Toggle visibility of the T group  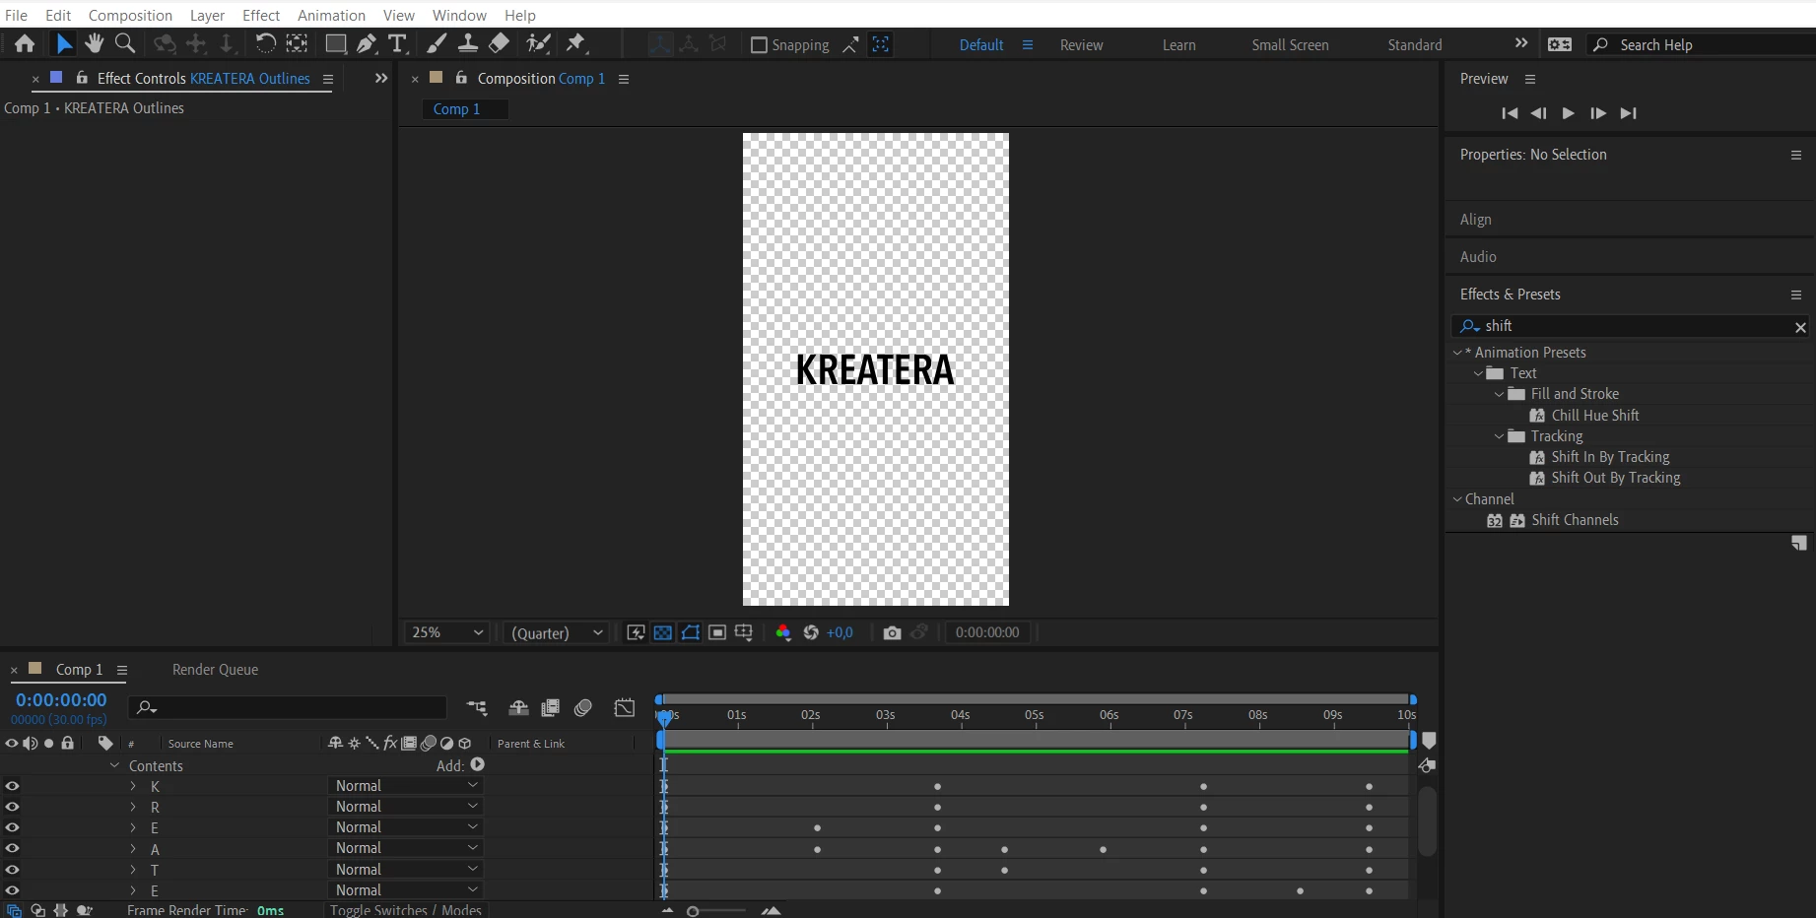pos(12,870)
